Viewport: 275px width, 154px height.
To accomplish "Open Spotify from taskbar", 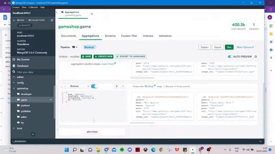I will pos(122,150).
